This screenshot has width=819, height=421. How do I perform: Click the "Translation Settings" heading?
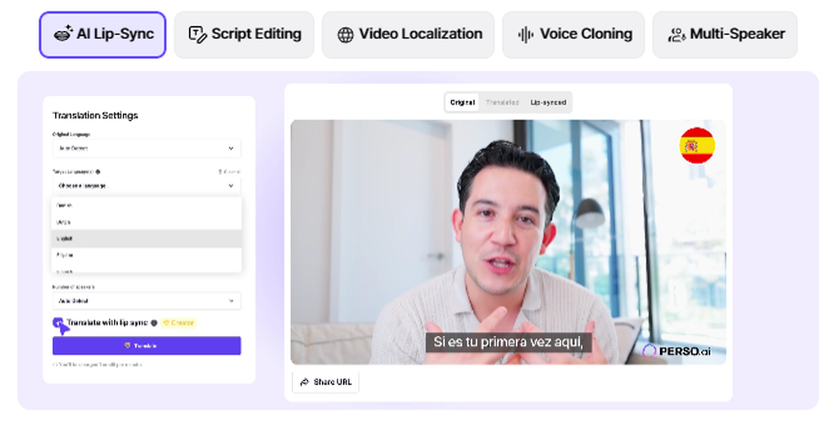[95, 115]
